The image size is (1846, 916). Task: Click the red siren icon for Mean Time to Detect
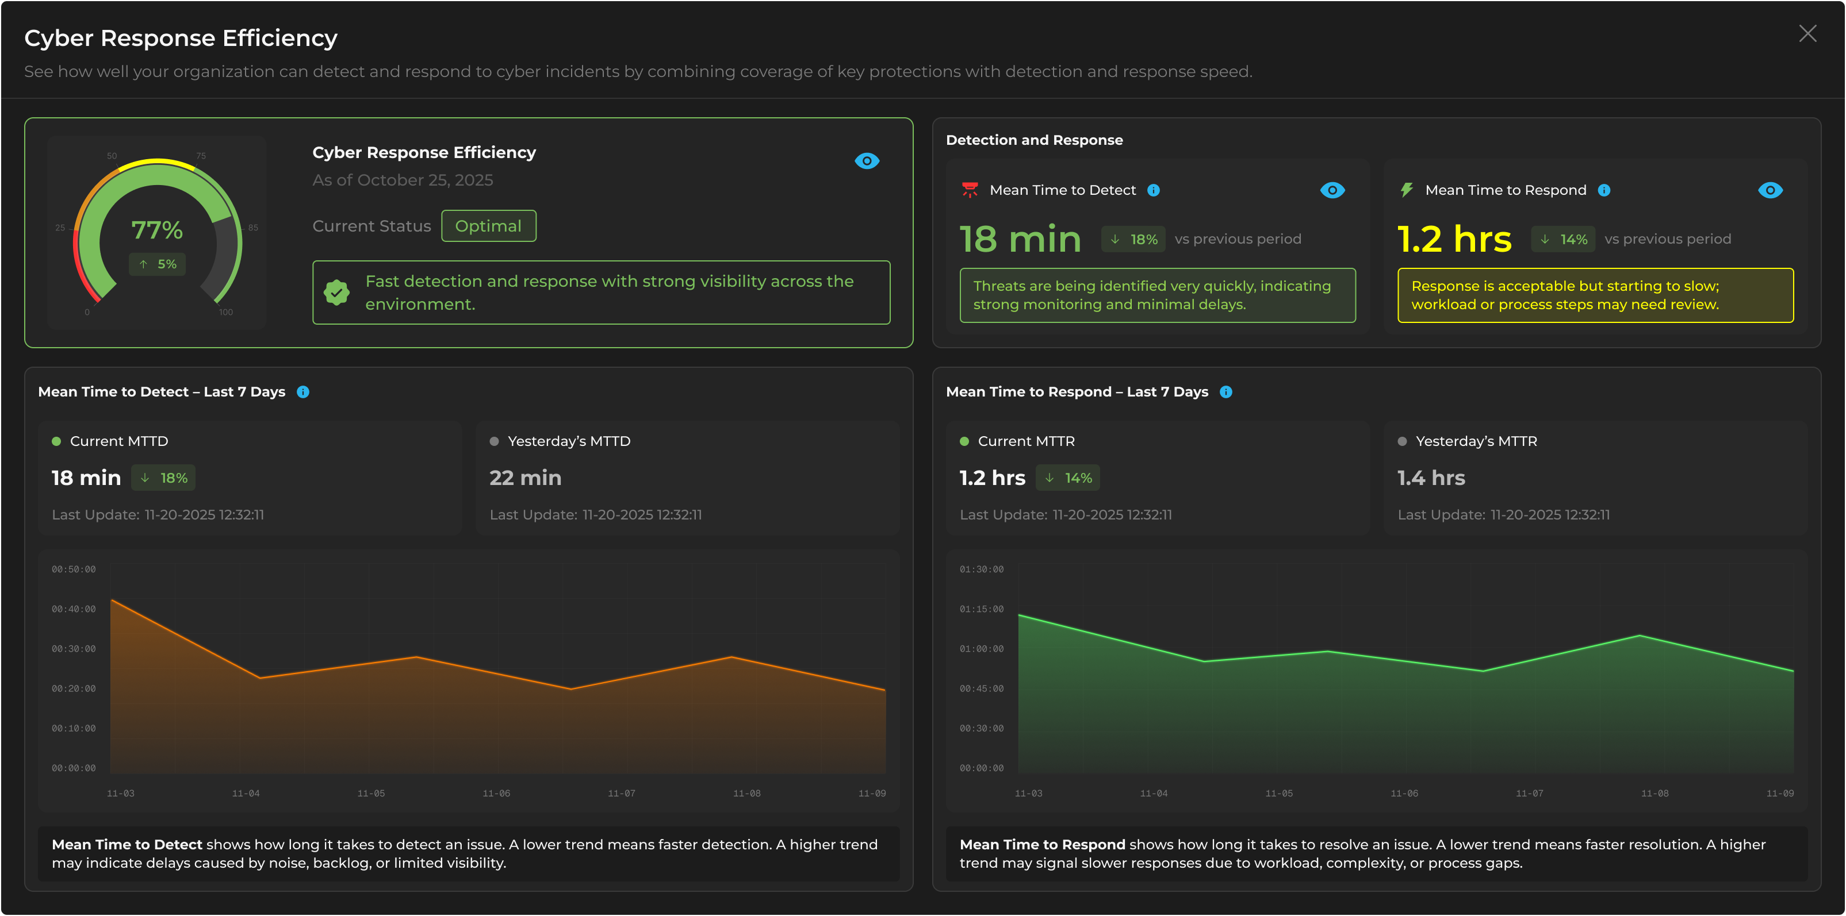click(x=970, y=190)
